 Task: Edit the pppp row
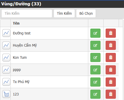tap(95, 70)
